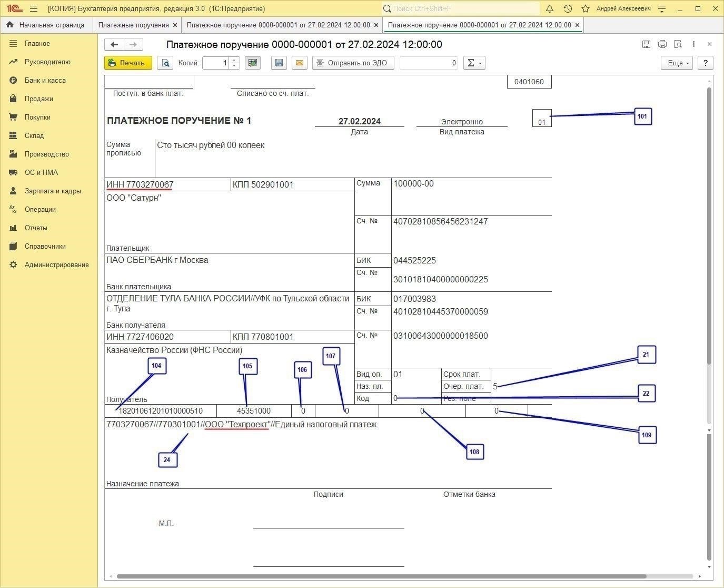Click printer icon at top right of form
Image resolution: width=724 pixels, height=588 pixels.
tap(662, 44)
